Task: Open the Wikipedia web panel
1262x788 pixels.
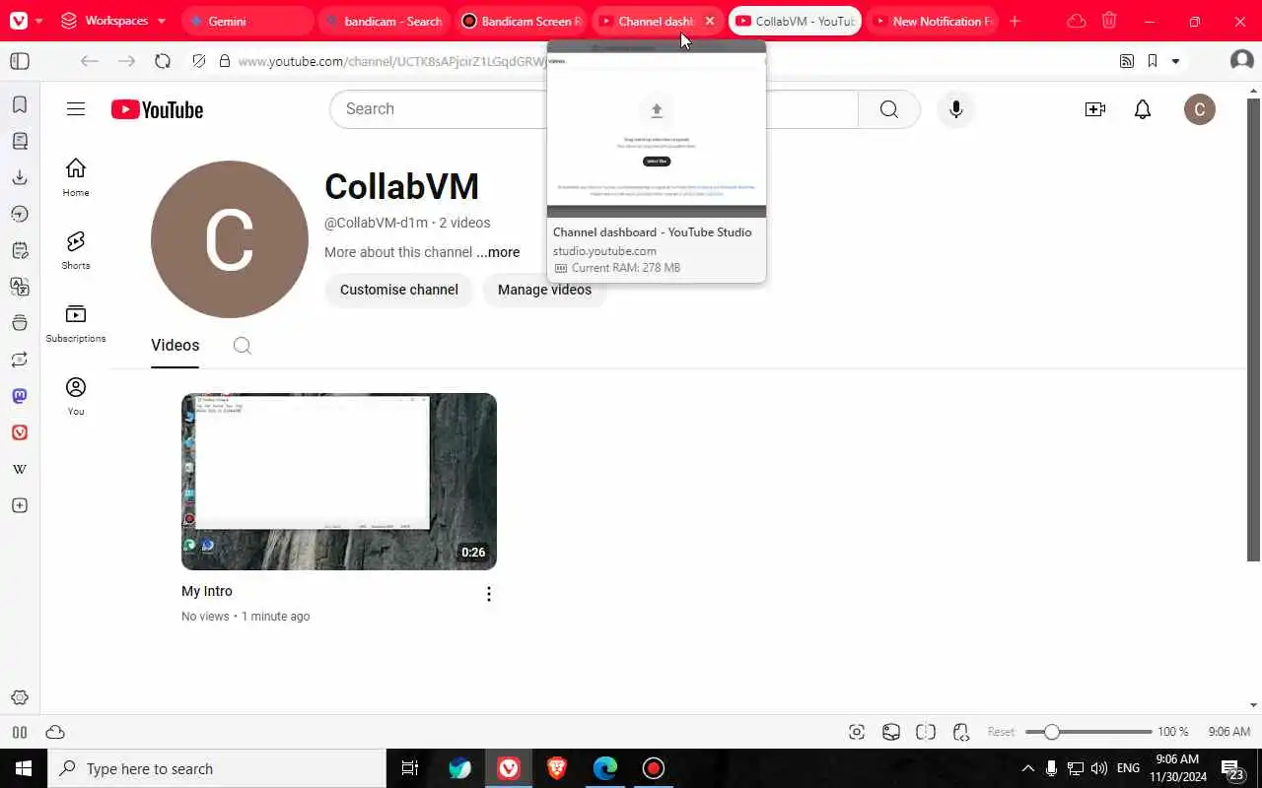Action: [x=20, y=469]
